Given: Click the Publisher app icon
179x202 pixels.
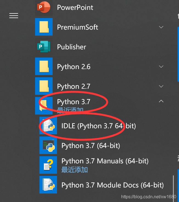Looking at the screenshot, I should [44, 47].
